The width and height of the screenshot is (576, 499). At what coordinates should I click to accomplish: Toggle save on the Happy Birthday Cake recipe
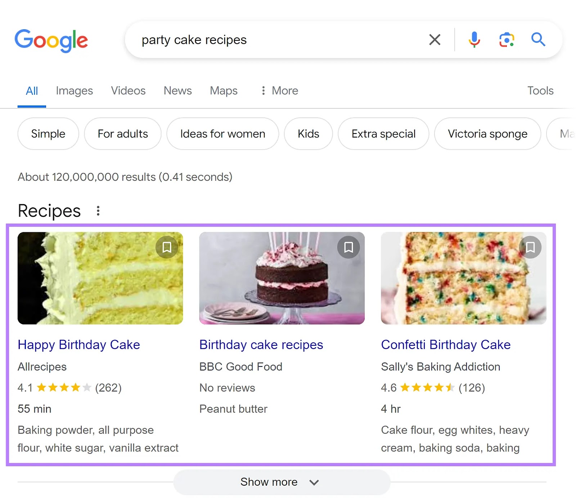point(167,247)
